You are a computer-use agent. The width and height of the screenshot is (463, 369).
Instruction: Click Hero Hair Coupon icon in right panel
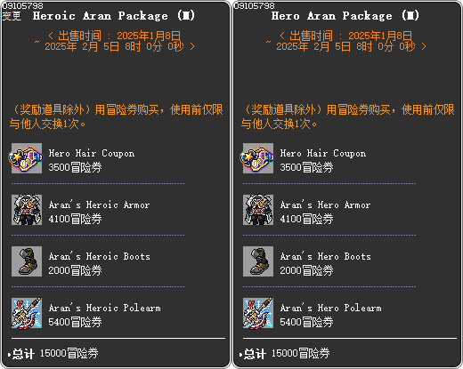tap(258, 158)
